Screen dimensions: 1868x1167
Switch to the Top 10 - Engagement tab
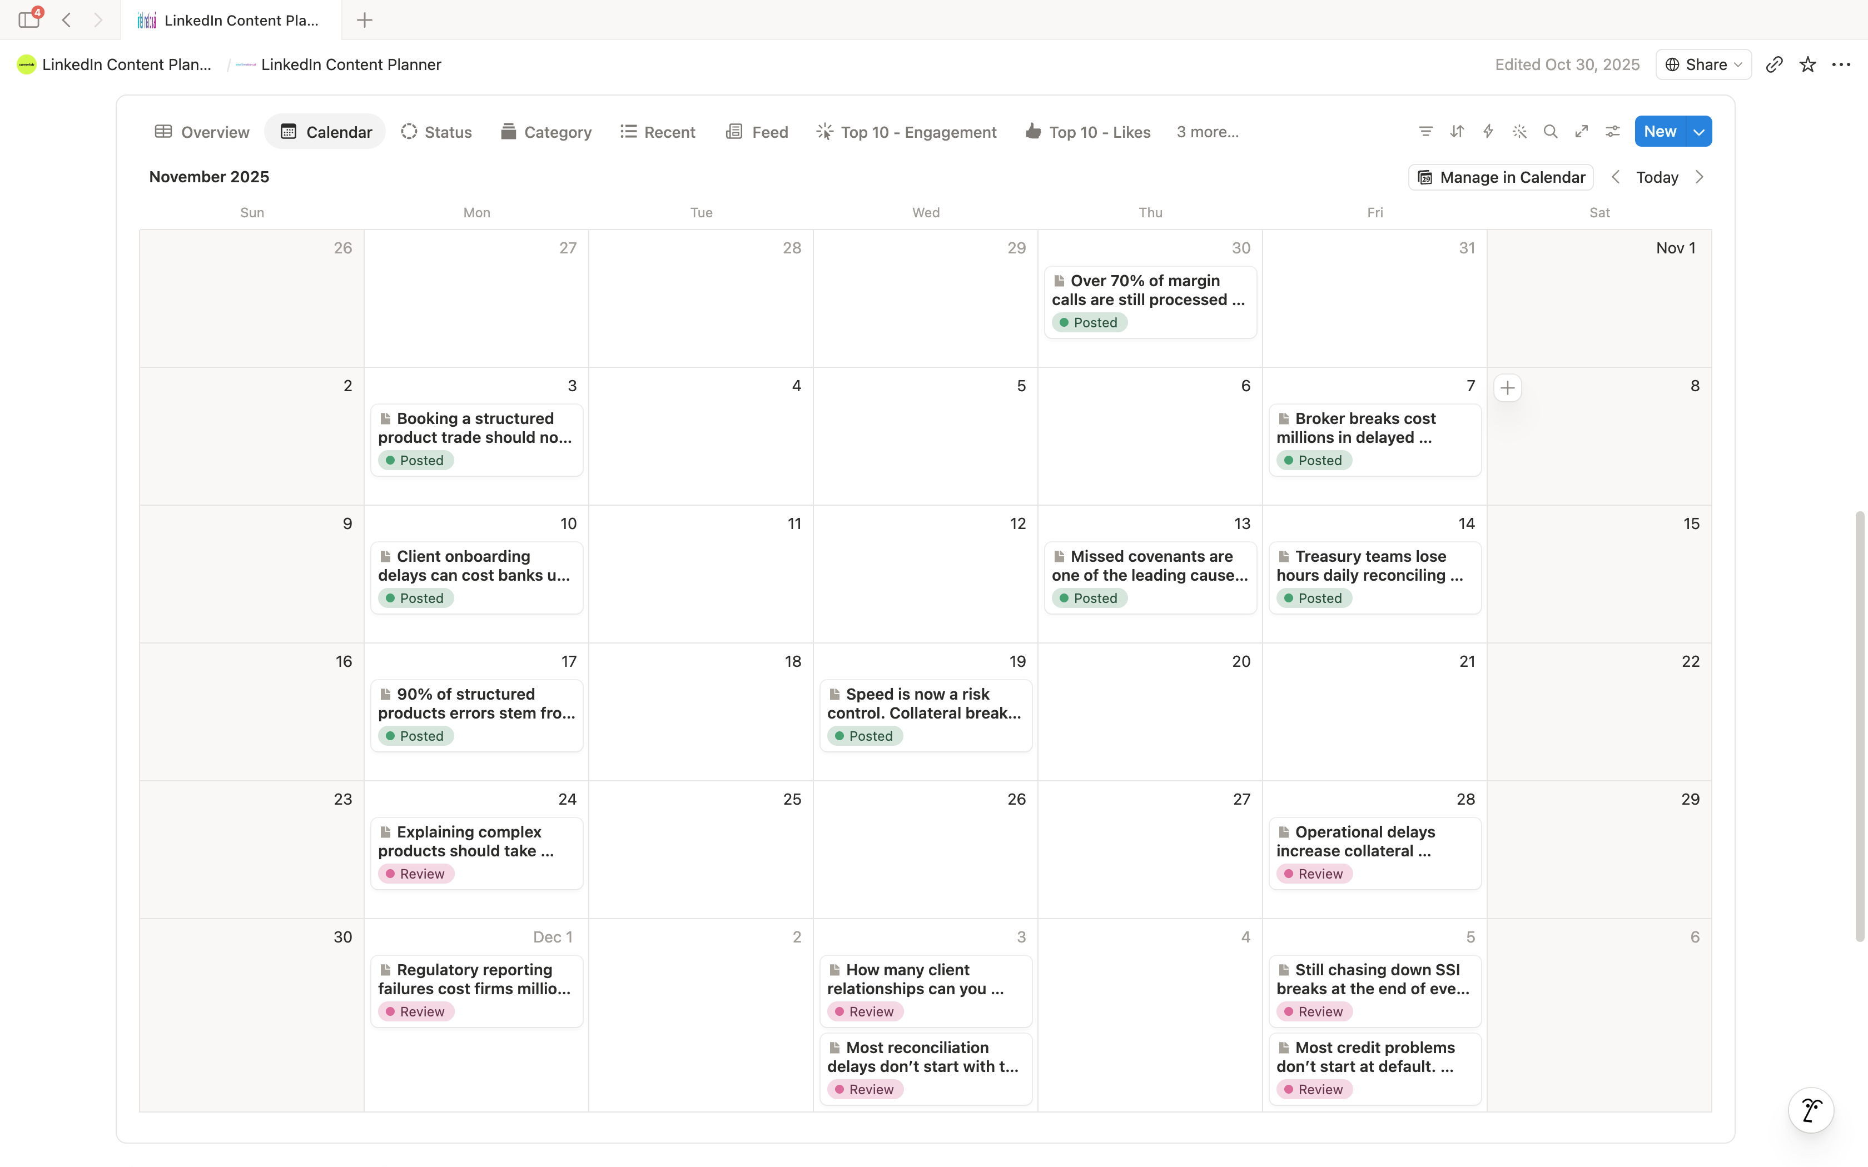tap(907, 132)
